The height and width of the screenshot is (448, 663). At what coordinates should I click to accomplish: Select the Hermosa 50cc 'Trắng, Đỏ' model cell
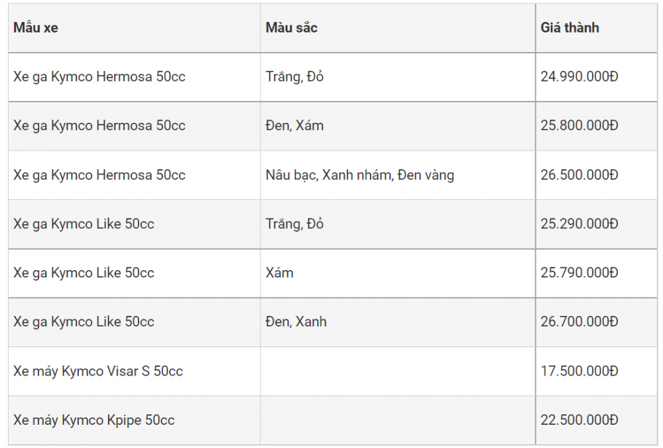point(134,77)
